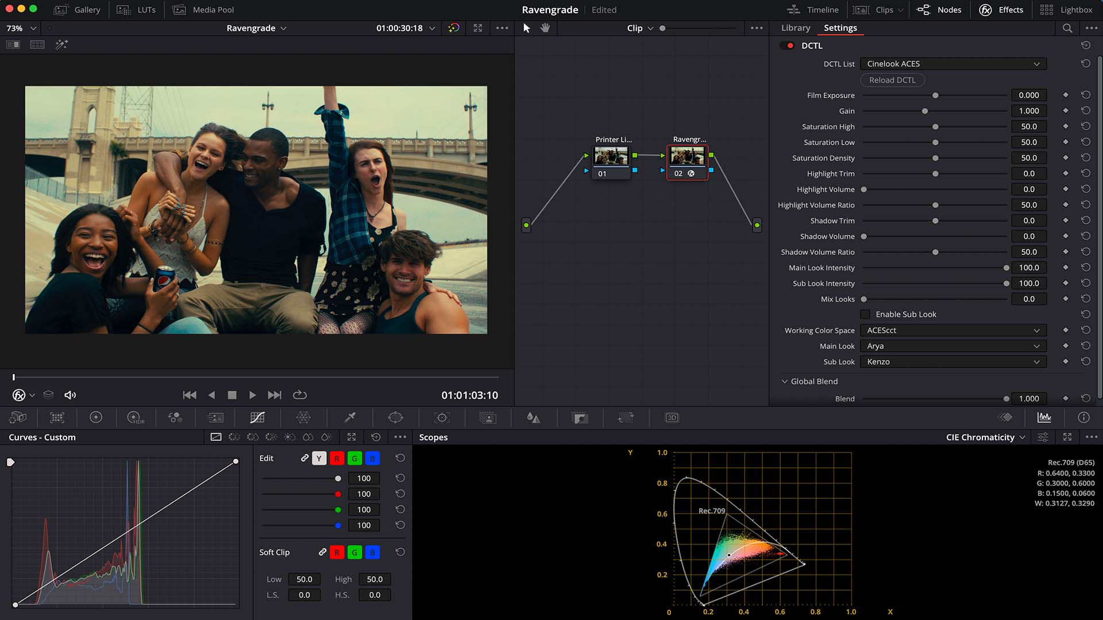Select the Qualifier eyedropper tool

coord(350,417)
